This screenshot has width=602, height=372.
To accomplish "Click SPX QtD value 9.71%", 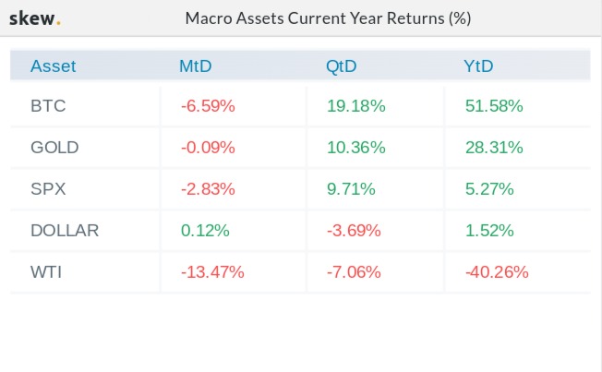I will (351, 189).
